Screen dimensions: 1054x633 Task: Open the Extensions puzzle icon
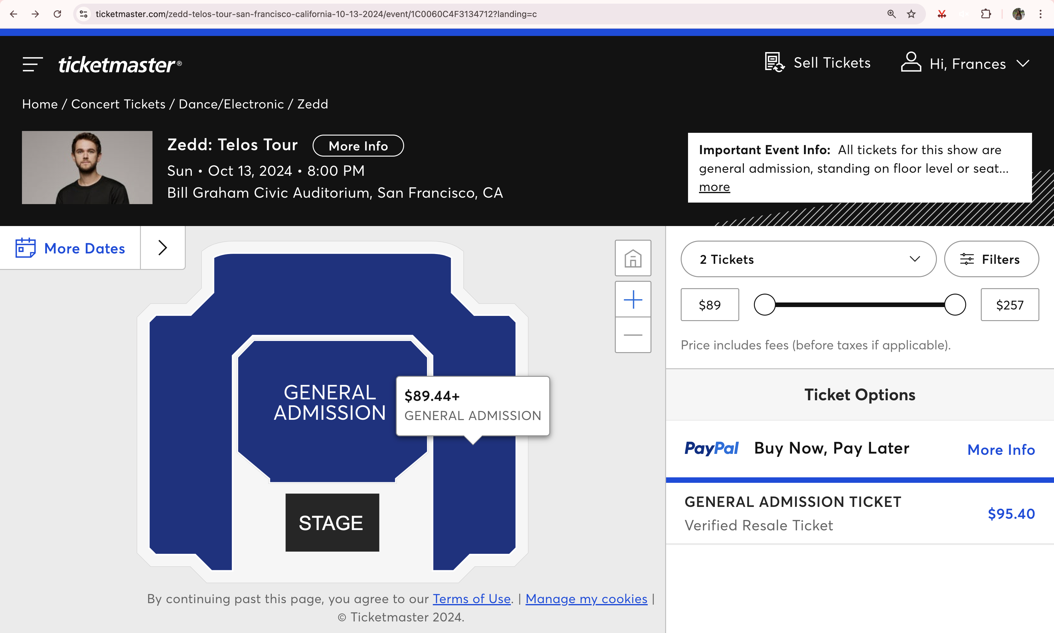(986, 14)
